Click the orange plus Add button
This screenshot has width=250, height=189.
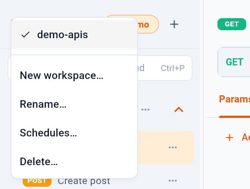pos(237,138)
